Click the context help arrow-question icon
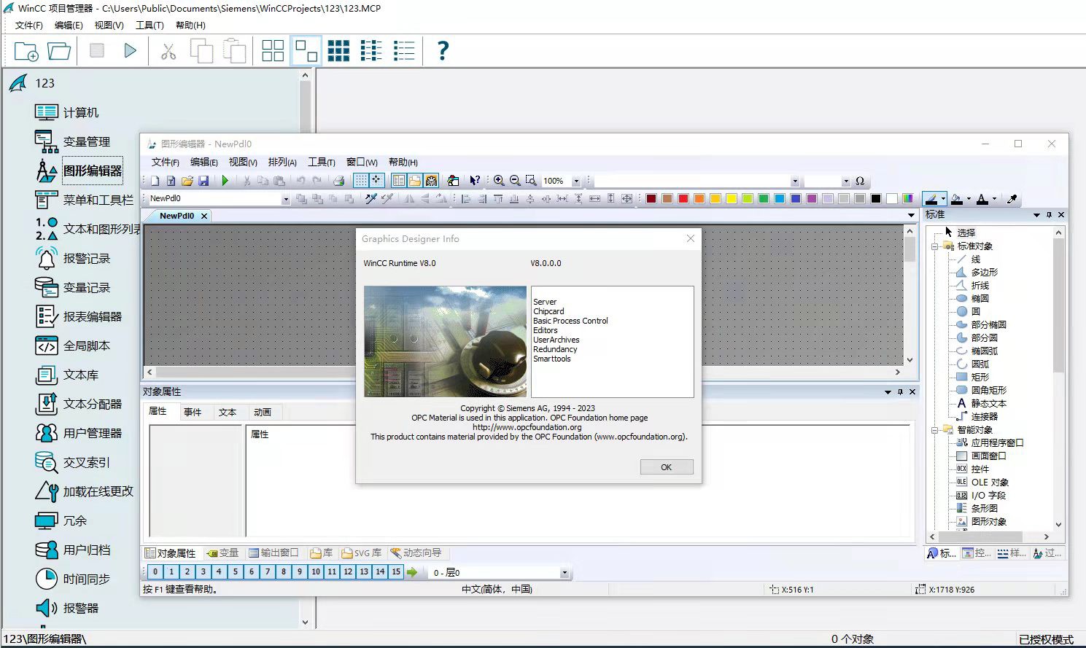 tap(475, 181)
